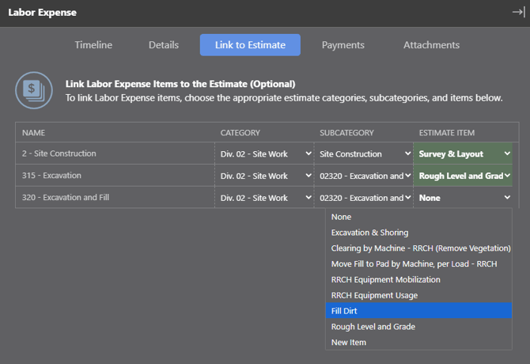Screen dimensions: 530x364
Task: Click the ESTIMATE ITEM column header
Action: [x=447, y=133]
